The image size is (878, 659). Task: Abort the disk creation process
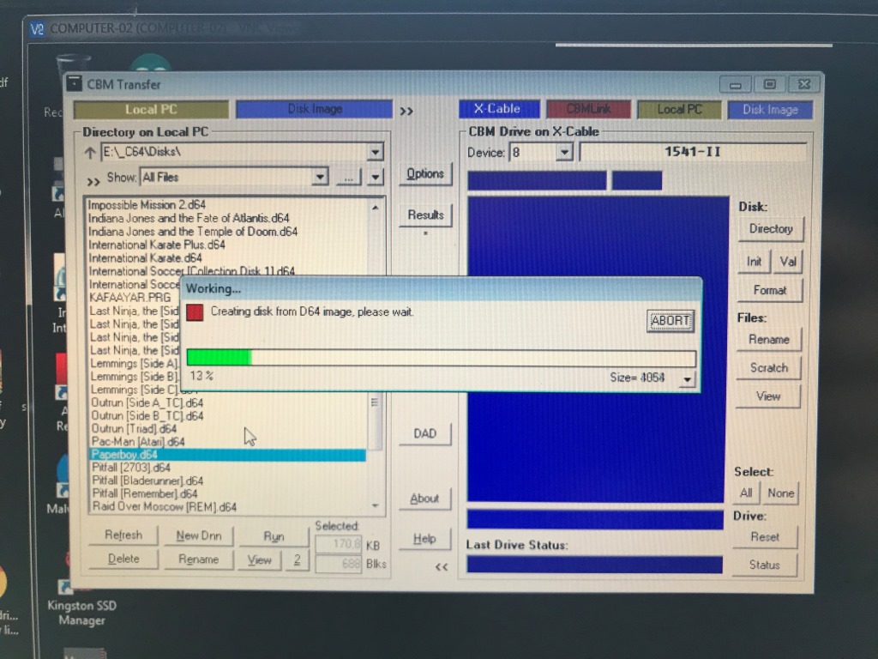(x=670, y=321)
